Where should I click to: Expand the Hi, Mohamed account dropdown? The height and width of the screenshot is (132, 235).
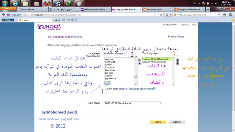tap(170, 25)
